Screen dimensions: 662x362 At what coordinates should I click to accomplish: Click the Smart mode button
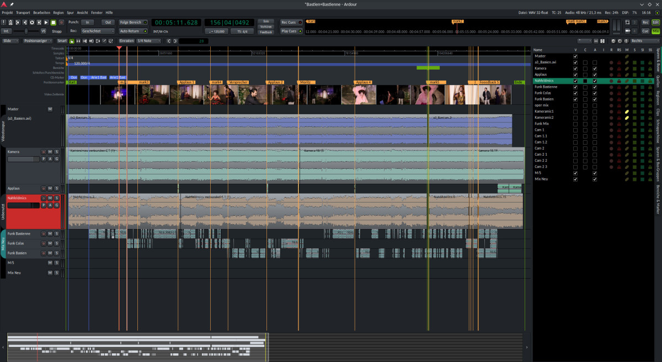pyautogui.click(x=62, y=41)
